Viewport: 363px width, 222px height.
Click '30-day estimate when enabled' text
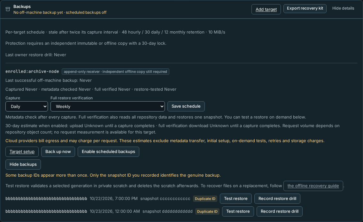[173, 129]
